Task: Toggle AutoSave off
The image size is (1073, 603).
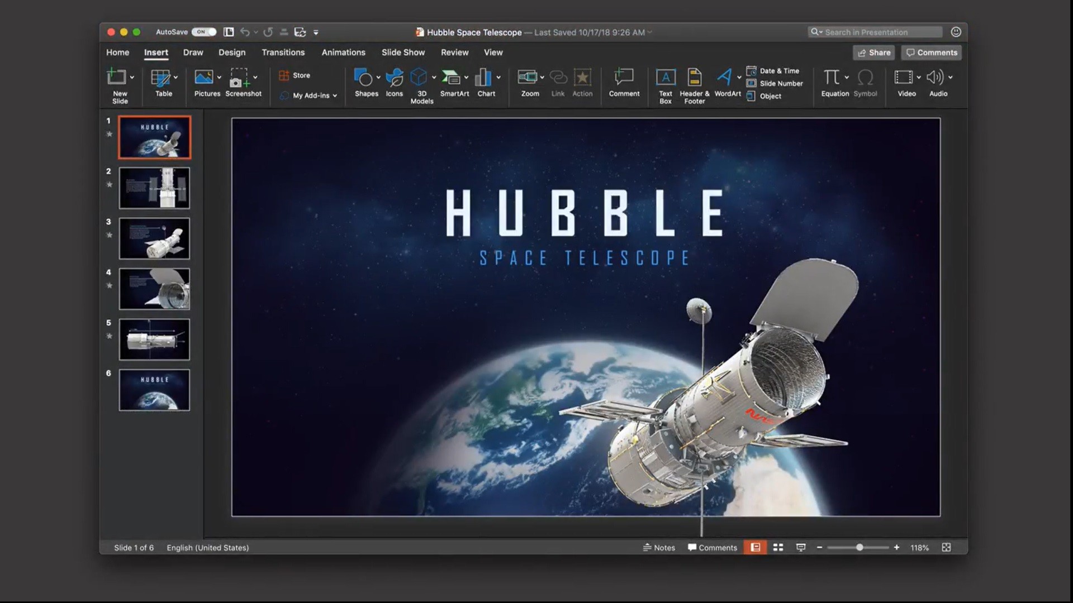Action: [203, 32]
